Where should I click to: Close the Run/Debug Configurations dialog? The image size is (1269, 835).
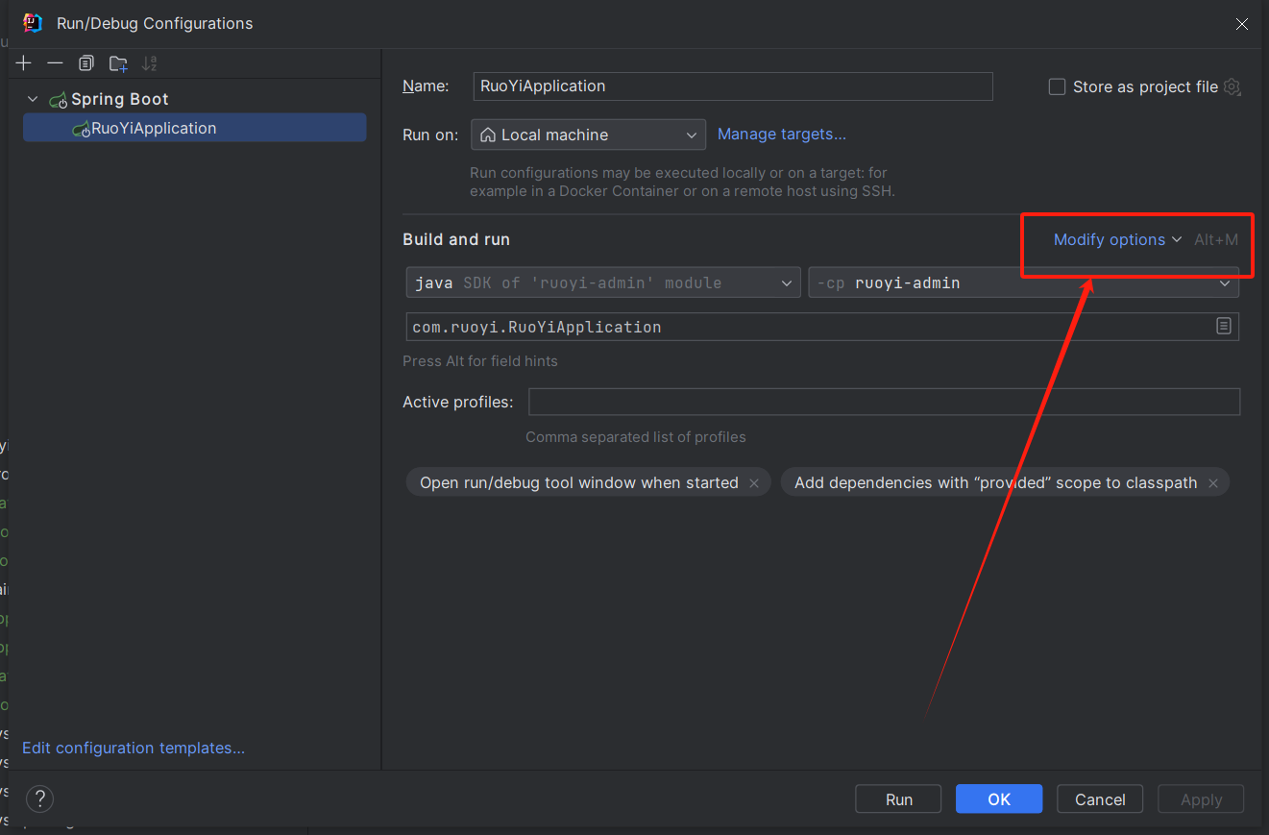[1243, 24]
